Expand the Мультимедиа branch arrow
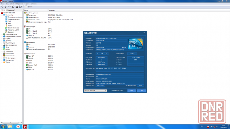Screen dimensions: 230x129 (x=2, y=43)
